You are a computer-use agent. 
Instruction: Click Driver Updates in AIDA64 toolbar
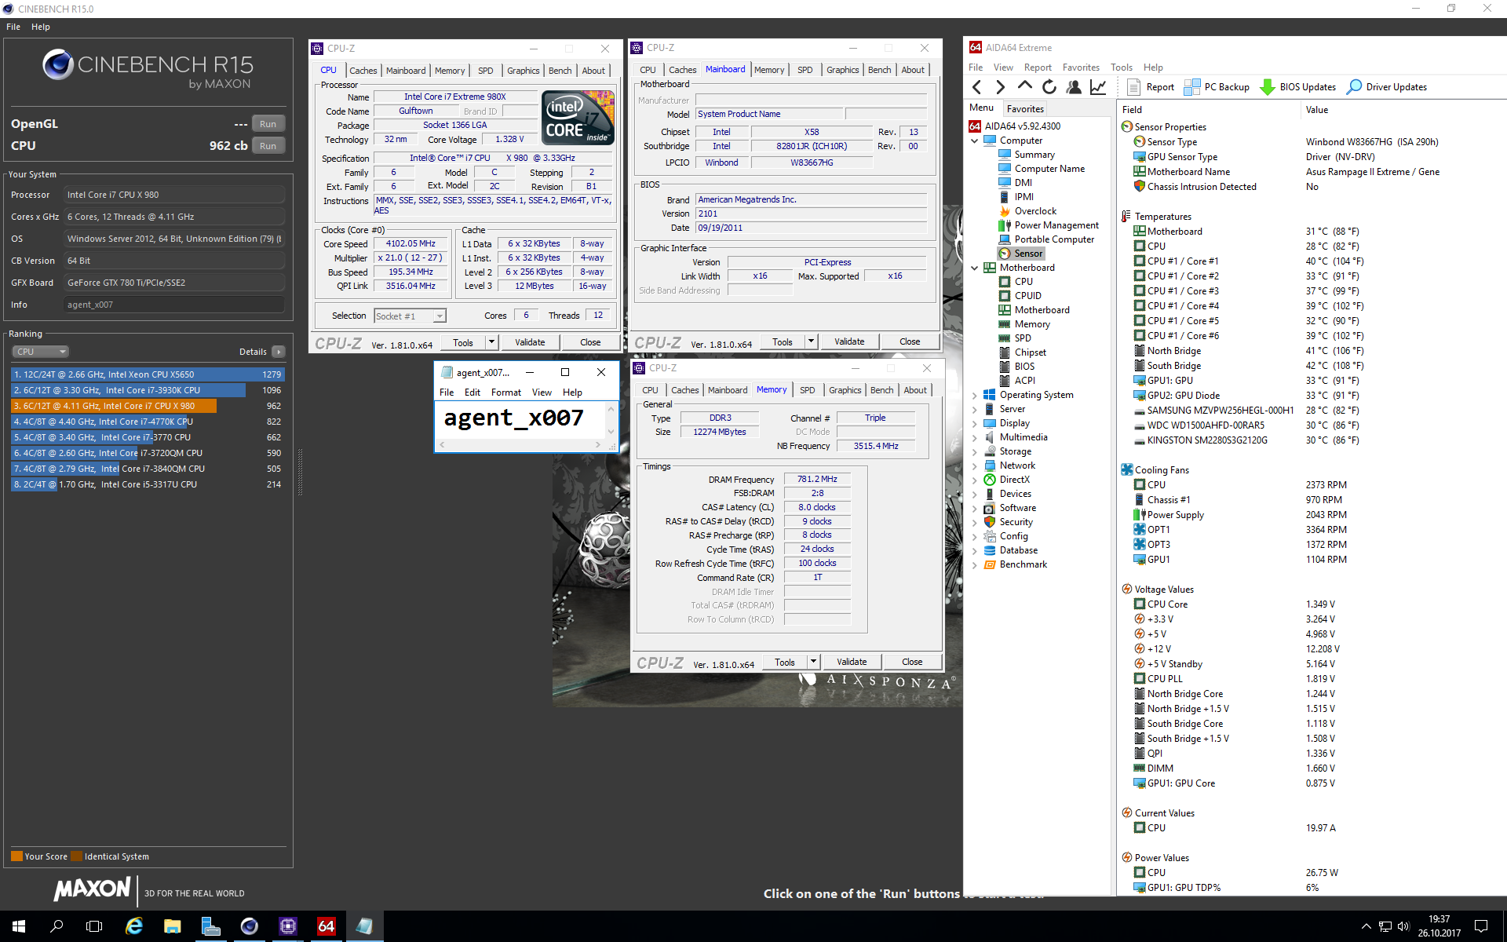1387,87
